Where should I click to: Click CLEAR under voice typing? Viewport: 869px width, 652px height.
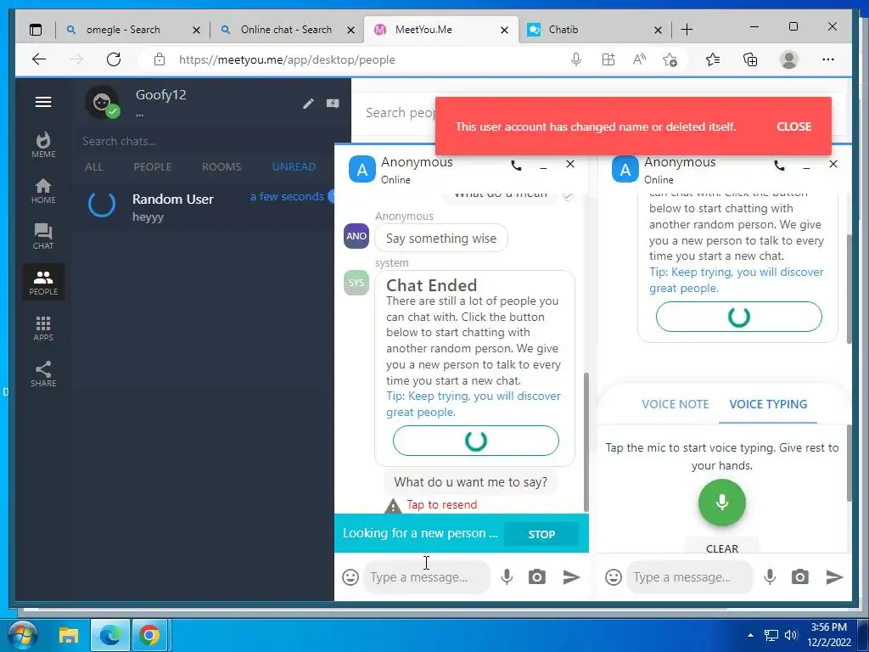click(x=721, y=548)
